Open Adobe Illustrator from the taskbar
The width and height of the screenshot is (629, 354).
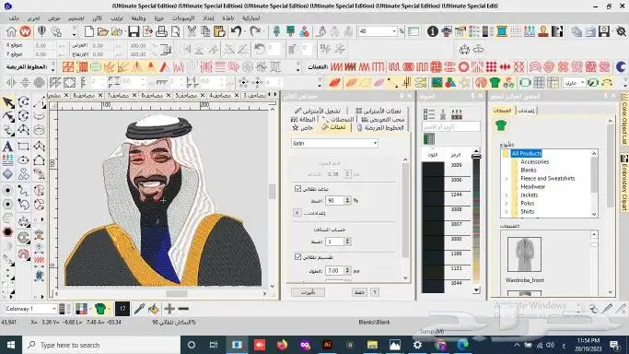point(327,345)
